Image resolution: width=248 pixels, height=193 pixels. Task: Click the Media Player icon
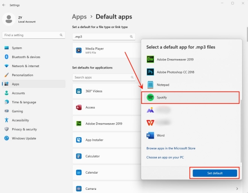pyautogui.click(x=79, y=51)
